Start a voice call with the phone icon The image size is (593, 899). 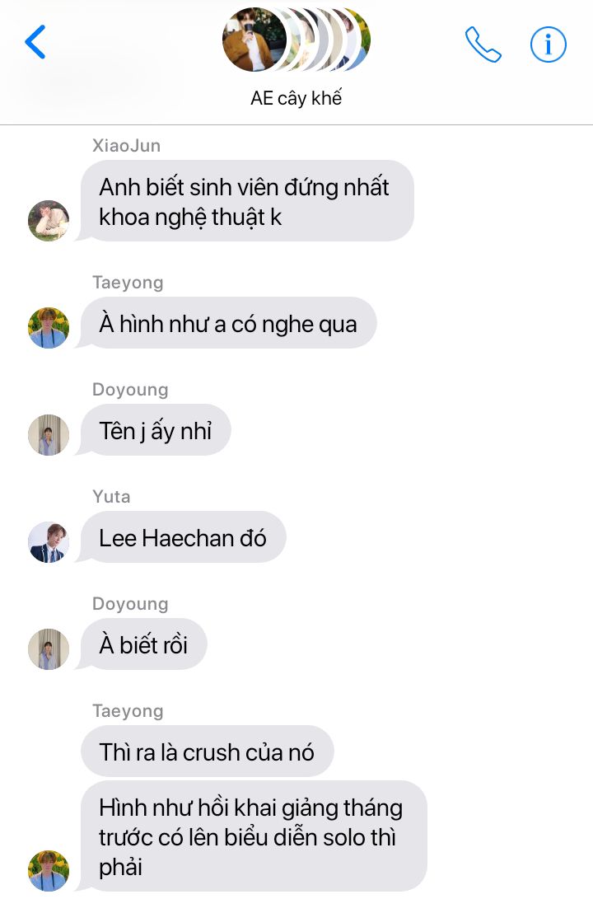click(x=483, y=44)
